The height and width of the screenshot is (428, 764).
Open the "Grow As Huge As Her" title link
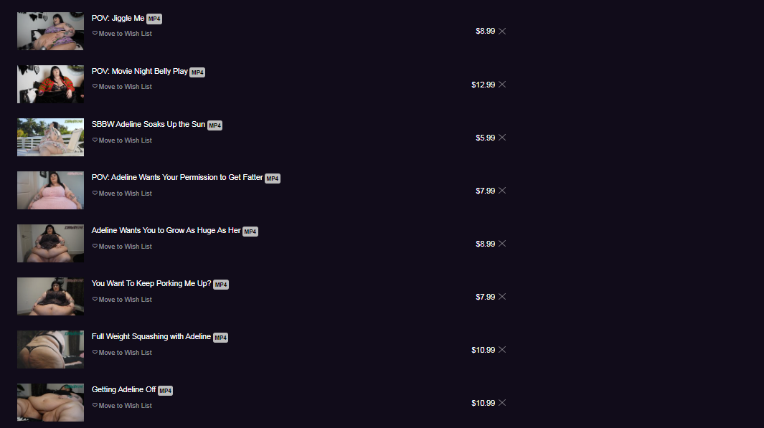pos(166,230)
